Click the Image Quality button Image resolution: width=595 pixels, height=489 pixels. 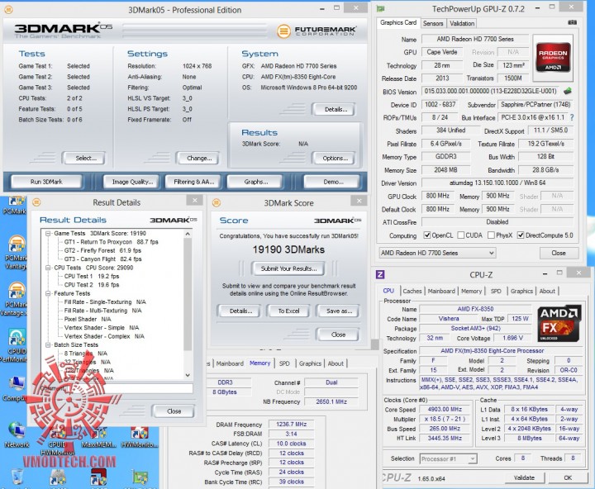(x=132, y=182)
